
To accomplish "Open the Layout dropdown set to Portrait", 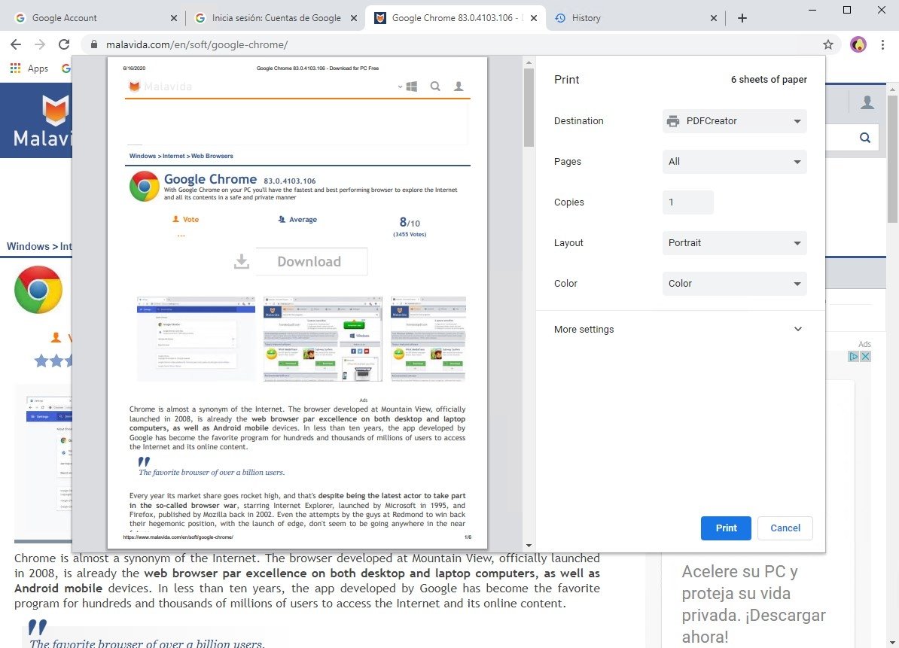I will (734, 243).
